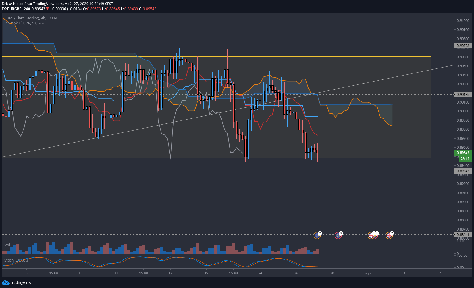Click the Vol indicator label
The width and height of the screenshot is (474, 288).
coord(7,245)
